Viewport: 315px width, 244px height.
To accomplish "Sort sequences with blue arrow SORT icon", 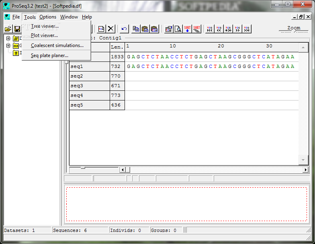I will pos(187,29).
